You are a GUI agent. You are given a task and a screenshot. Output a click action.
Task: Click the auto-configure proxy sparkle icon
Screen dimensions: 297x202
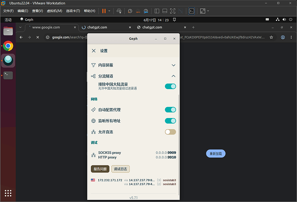pos(93,110)
